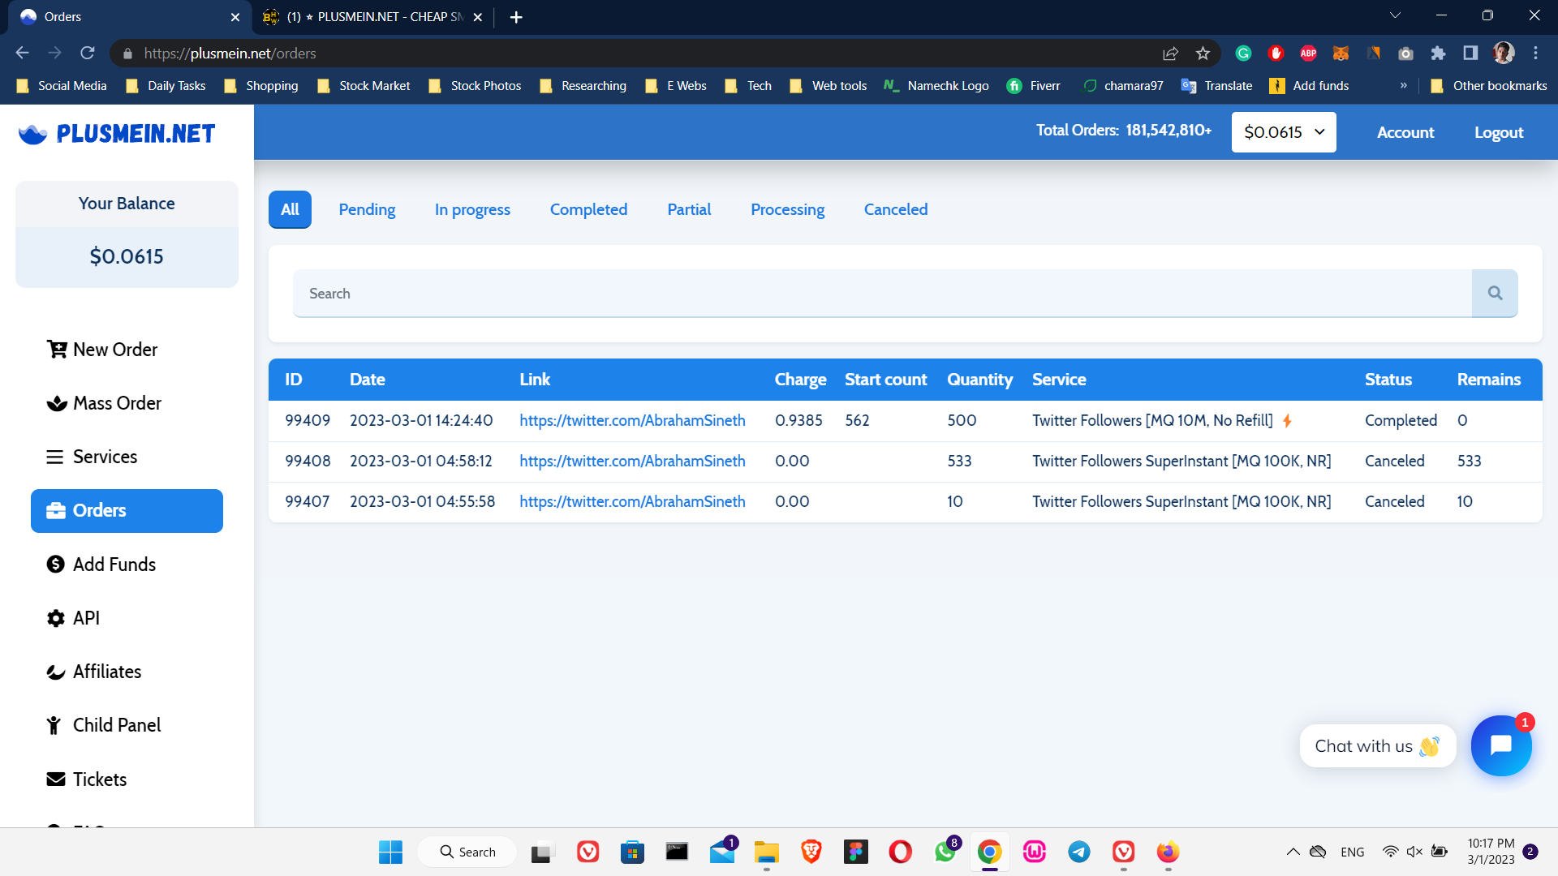The image size is (1558, 876).
Task: Click the lightning bolt icon on order 99409
Action: [x=1287, y=420]
